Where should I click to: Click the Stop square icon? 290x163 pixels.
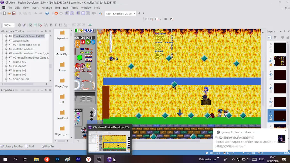click(x=166, y=19)
